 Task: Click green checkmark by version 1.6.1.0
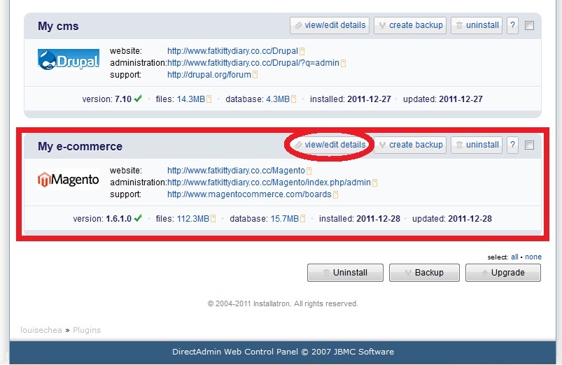138,217
